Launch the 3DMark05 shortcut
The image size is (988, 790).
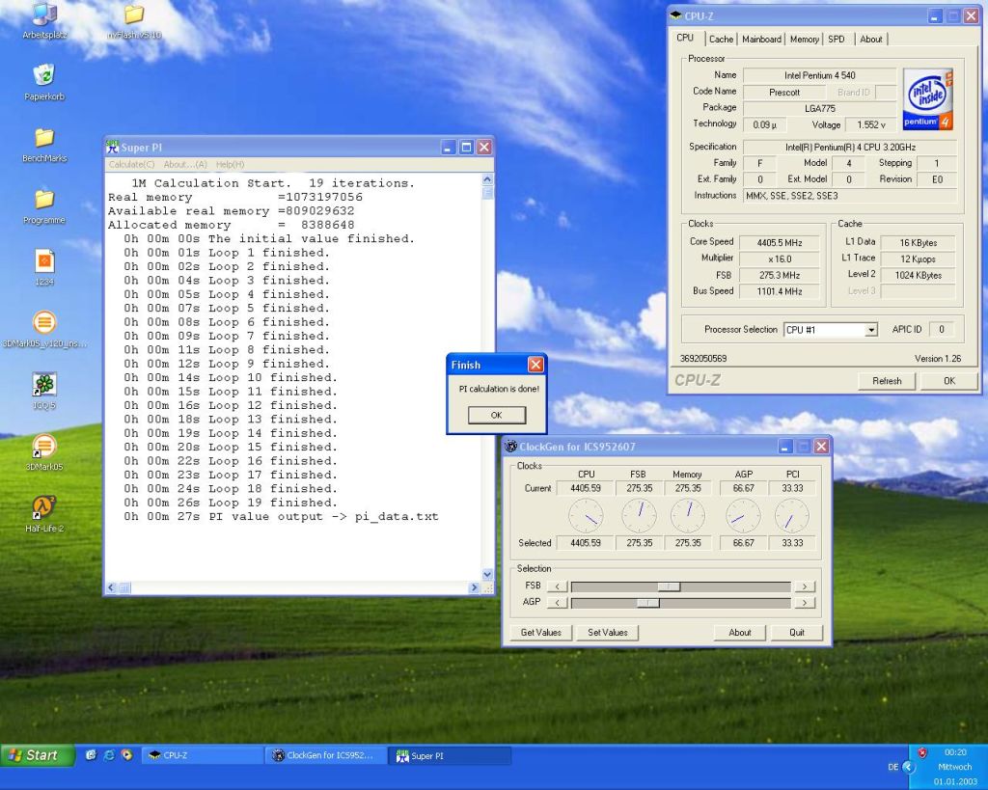click(44, 452)
